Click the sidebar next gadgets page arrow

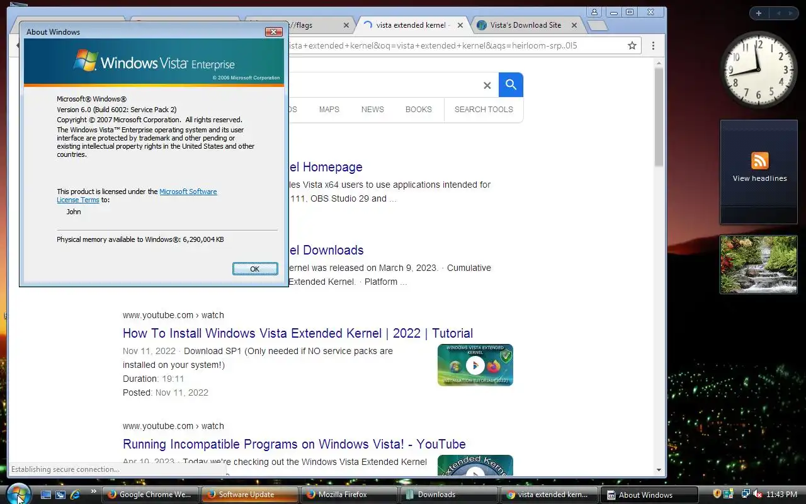coord(791,13)
